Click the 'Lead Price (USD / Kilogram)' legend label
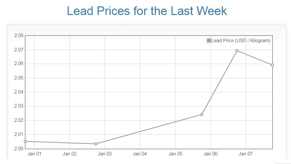The width and height of the screenshot is (291, 164). click(241, 41)
